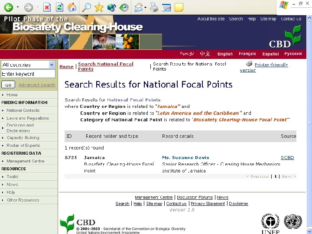Click the Mail envelope icon
Screen dimensions: 312x234
139,7
